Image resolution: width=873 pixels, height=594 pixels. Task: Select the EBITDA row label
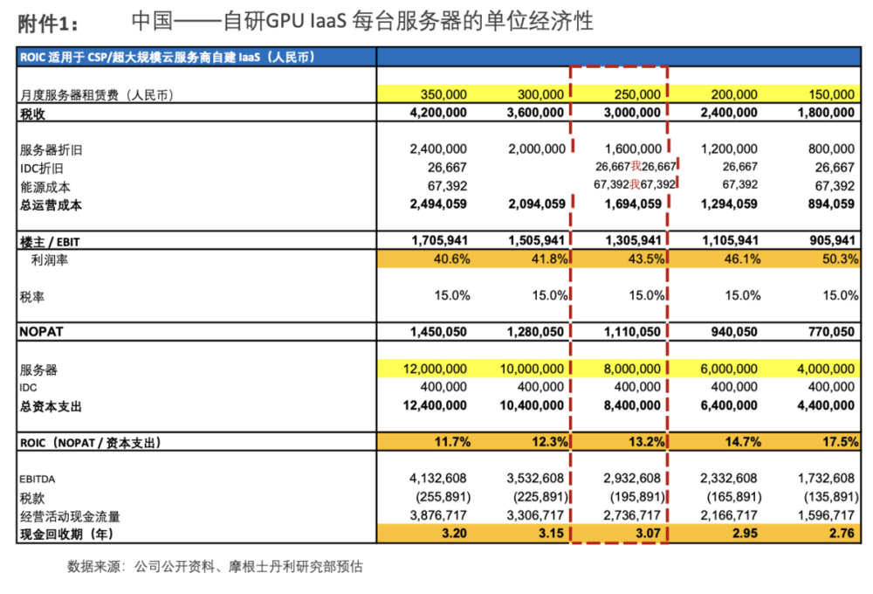[x=38, y=480]
